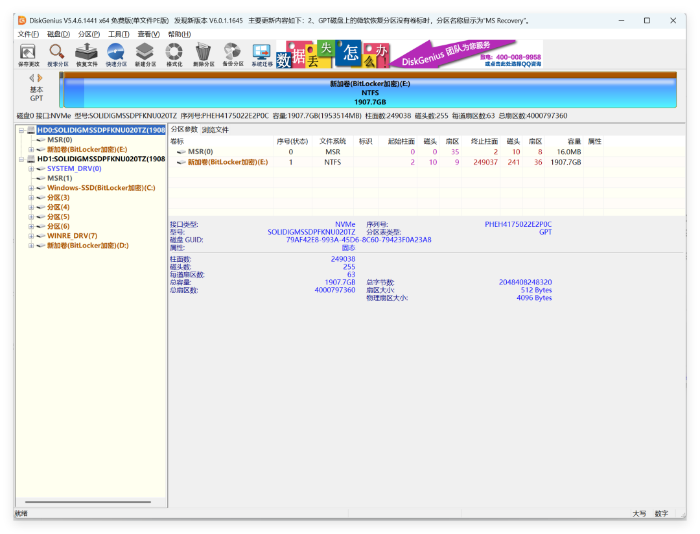Viewport: 700px width, 534px height.
Task: Click the 数字 status bar indicator
Action: (661, 513)
